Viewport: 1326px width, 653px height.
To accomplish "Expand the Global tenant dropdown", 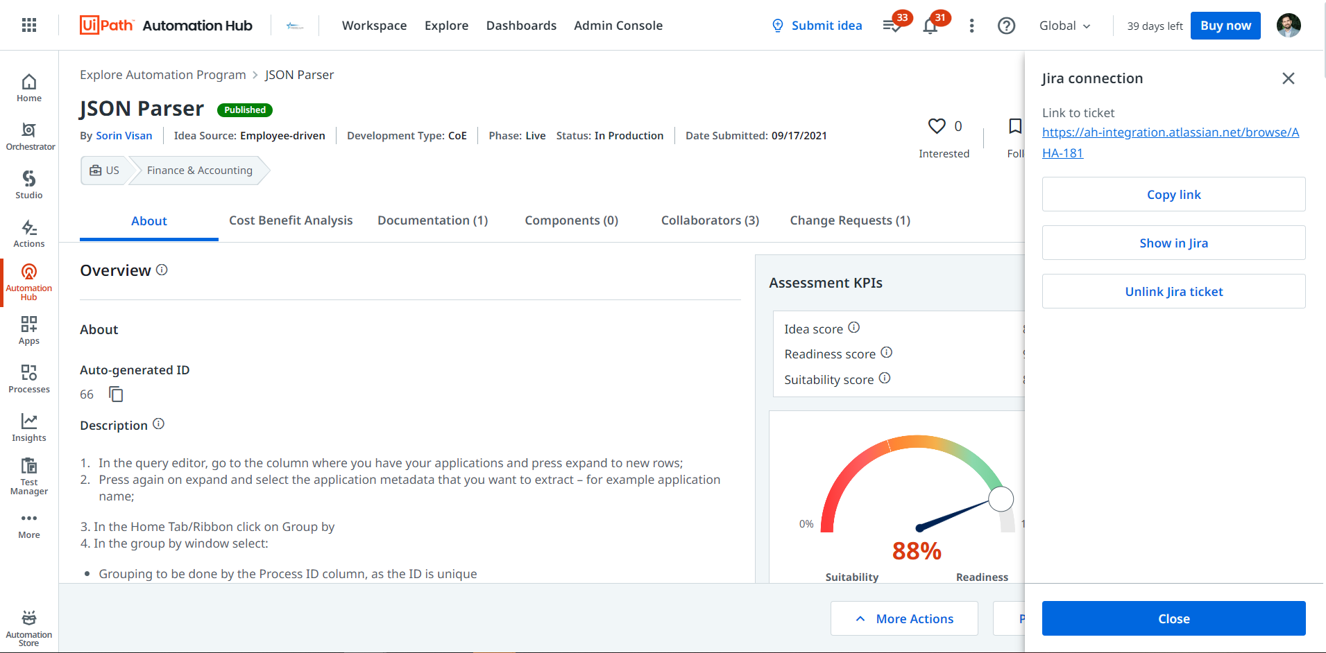I will pyautogui.click(x=1065, y=26).
